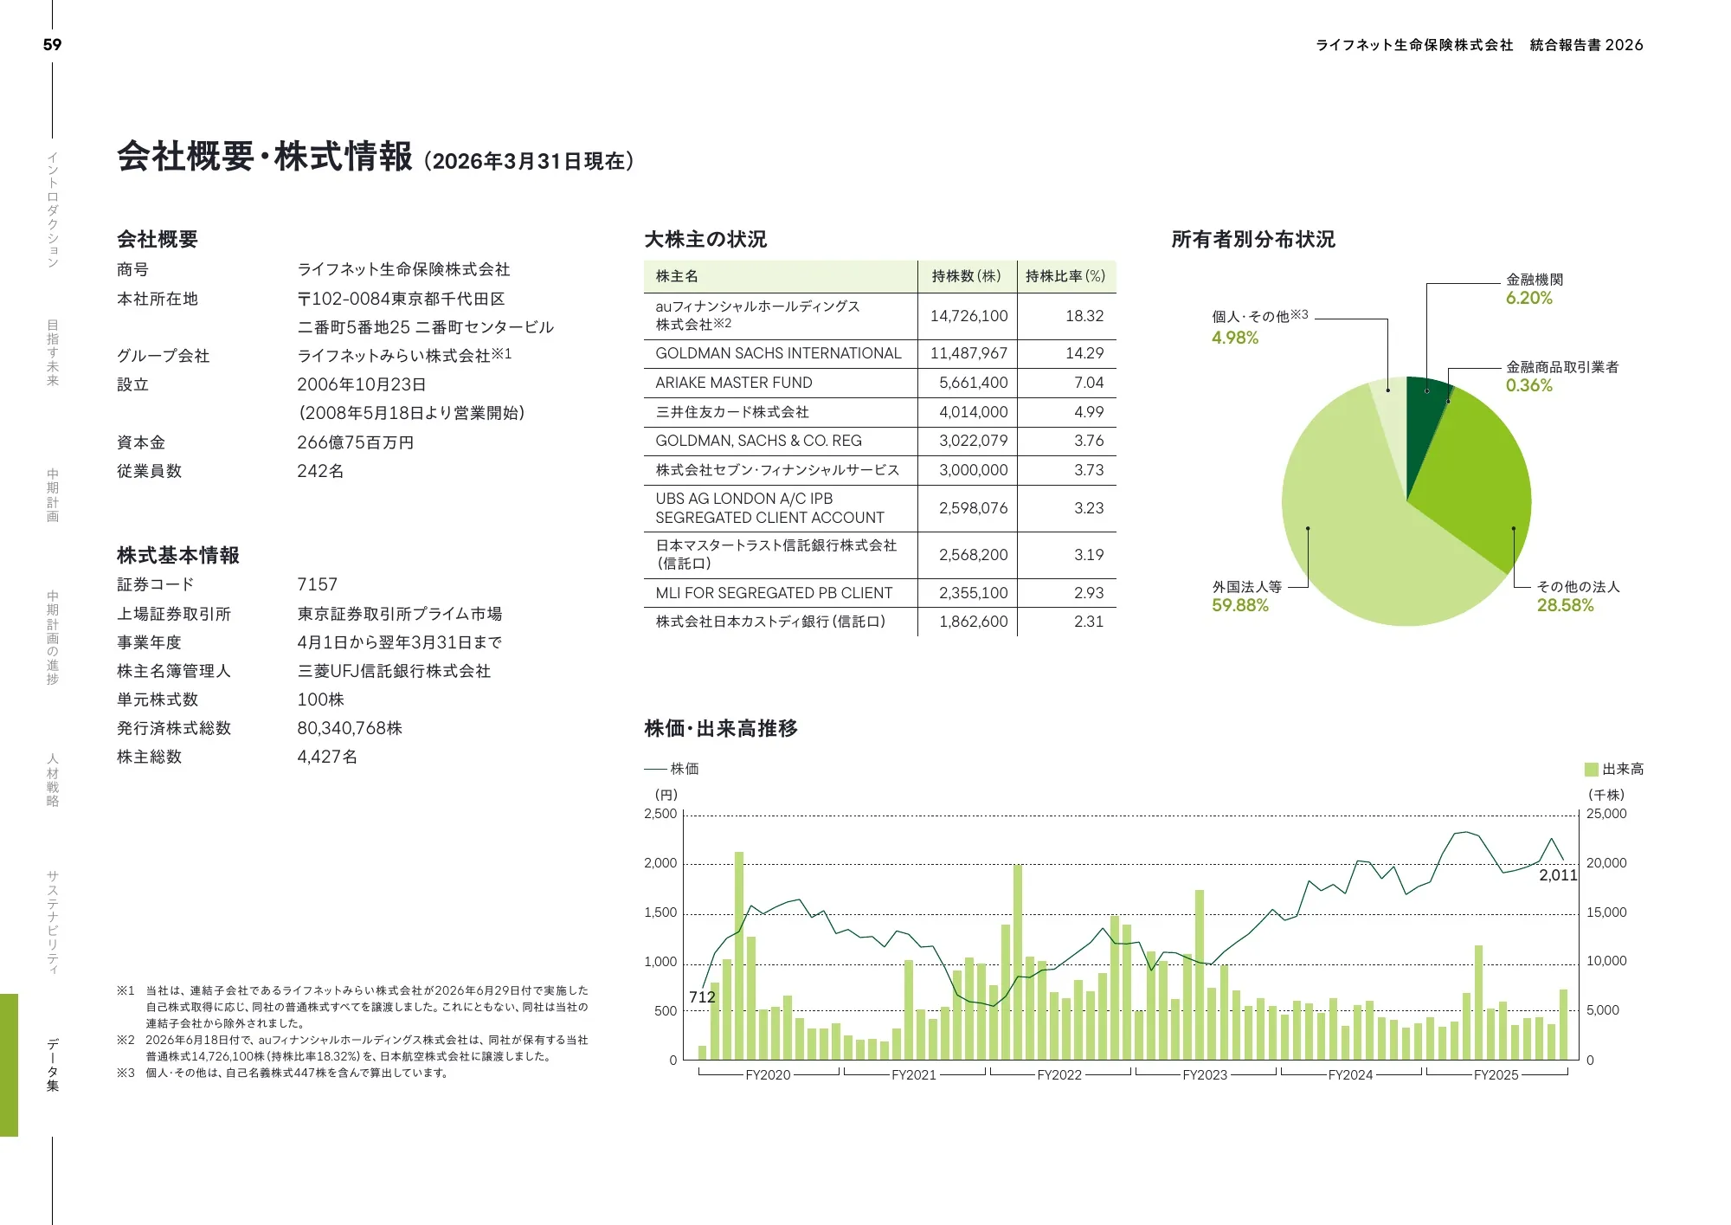The width and height of the screenshot is (1731, 1225).
Task: Select the 中期計画 sidebar tab
Action: 53,495
